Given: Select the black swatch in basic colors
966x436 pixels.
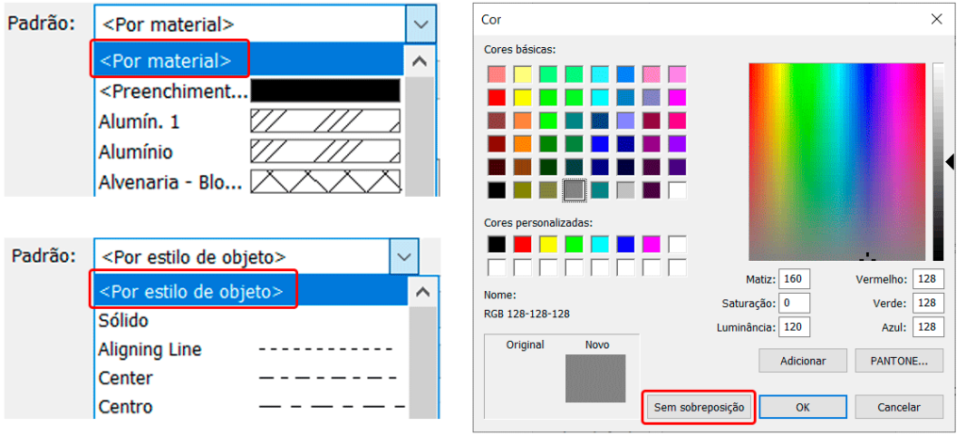Looking at the screenshot, I should tap(496, 190).
